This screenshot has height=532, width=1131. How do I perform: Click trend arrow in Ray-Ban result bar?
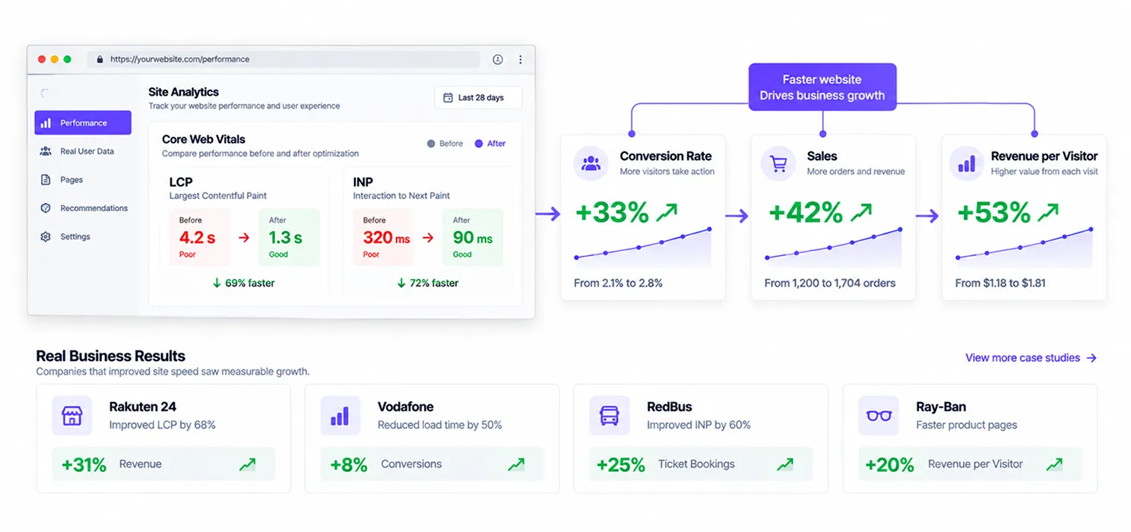click(x=1054, y=464)
